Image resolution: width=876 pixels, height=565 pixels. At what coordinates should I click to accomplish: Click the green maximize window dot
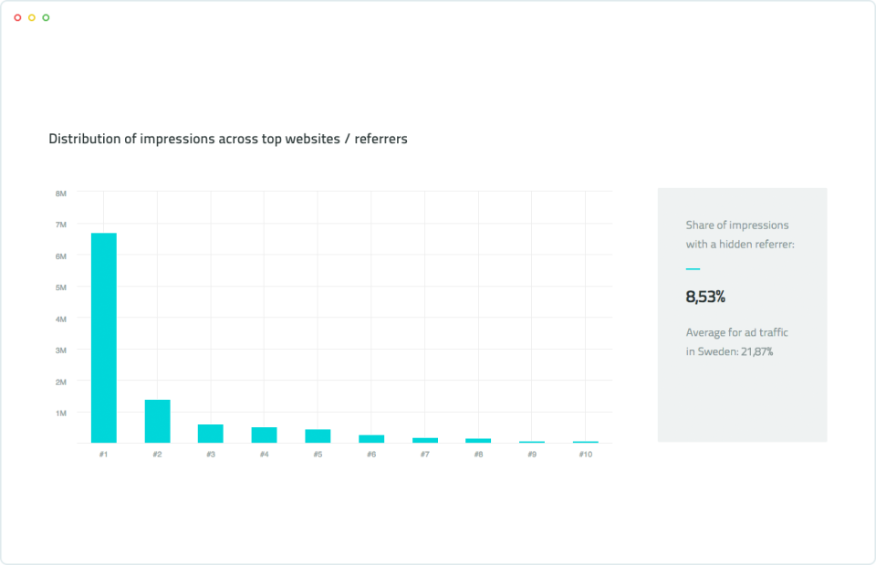click(x=47, y=17)
